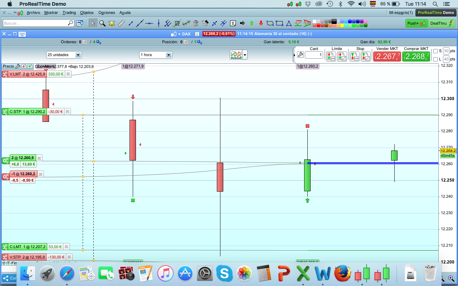Open Spotlight search in menu bar

(435, 4)
